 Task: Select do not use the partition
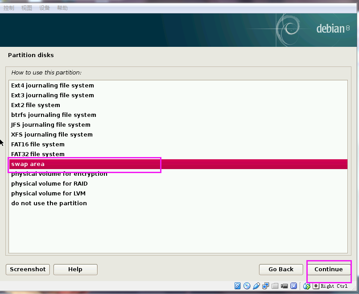pyautogui.click(x=49, y=203)
